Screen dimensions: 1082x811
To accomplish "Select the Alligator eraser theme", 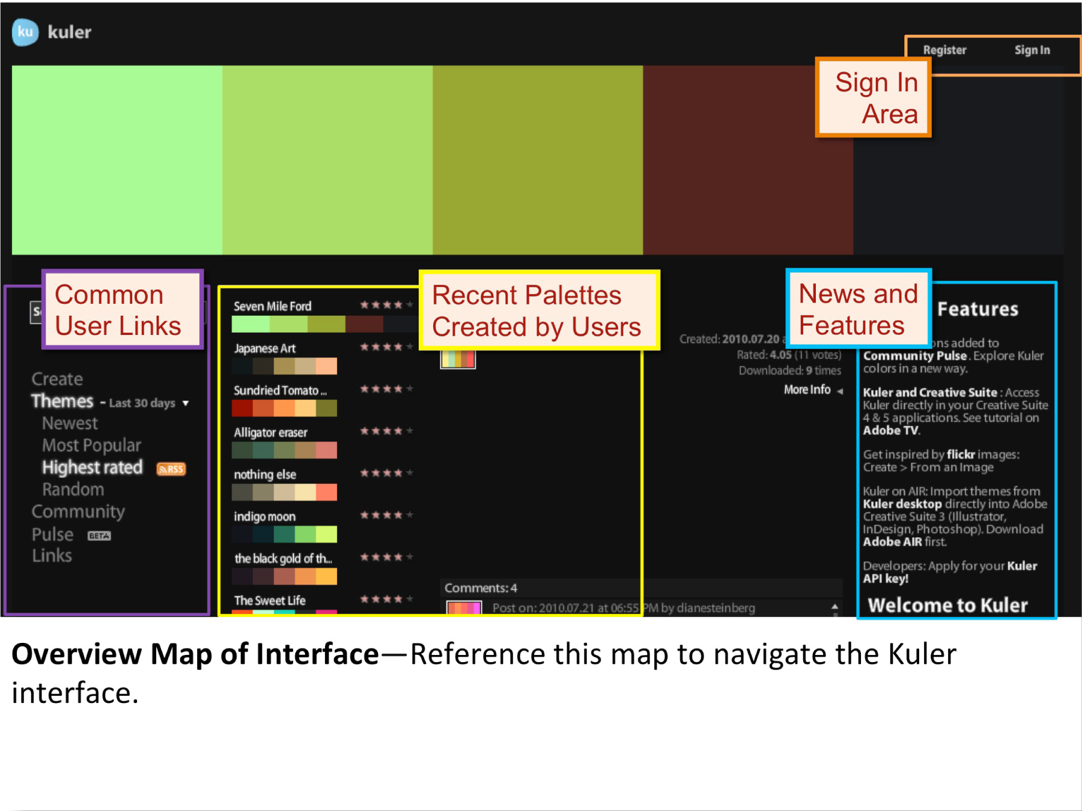I will click(270, 432).
